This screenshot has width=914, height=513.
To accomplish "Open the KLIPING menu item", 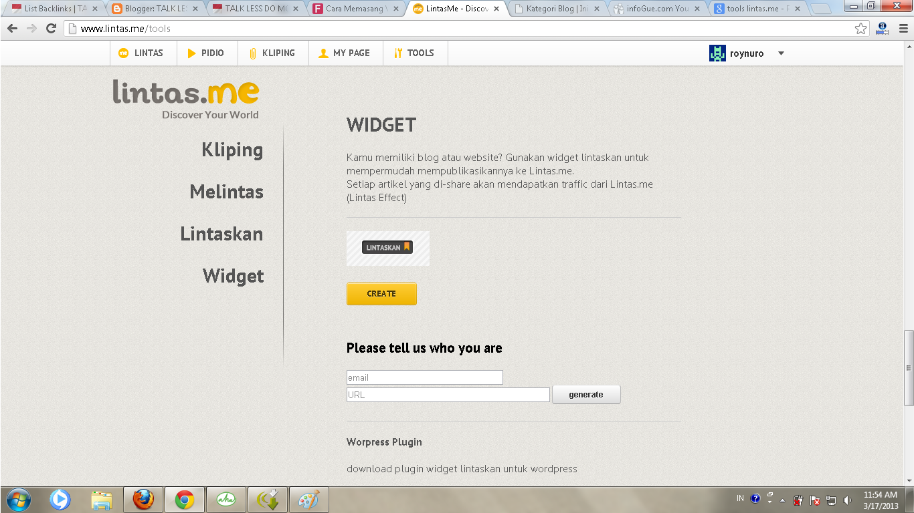I will click(x=273, y=53).
